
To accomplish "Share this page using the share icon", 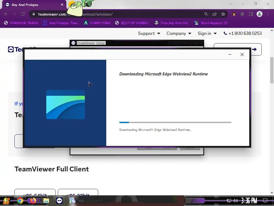I will 215,14.
